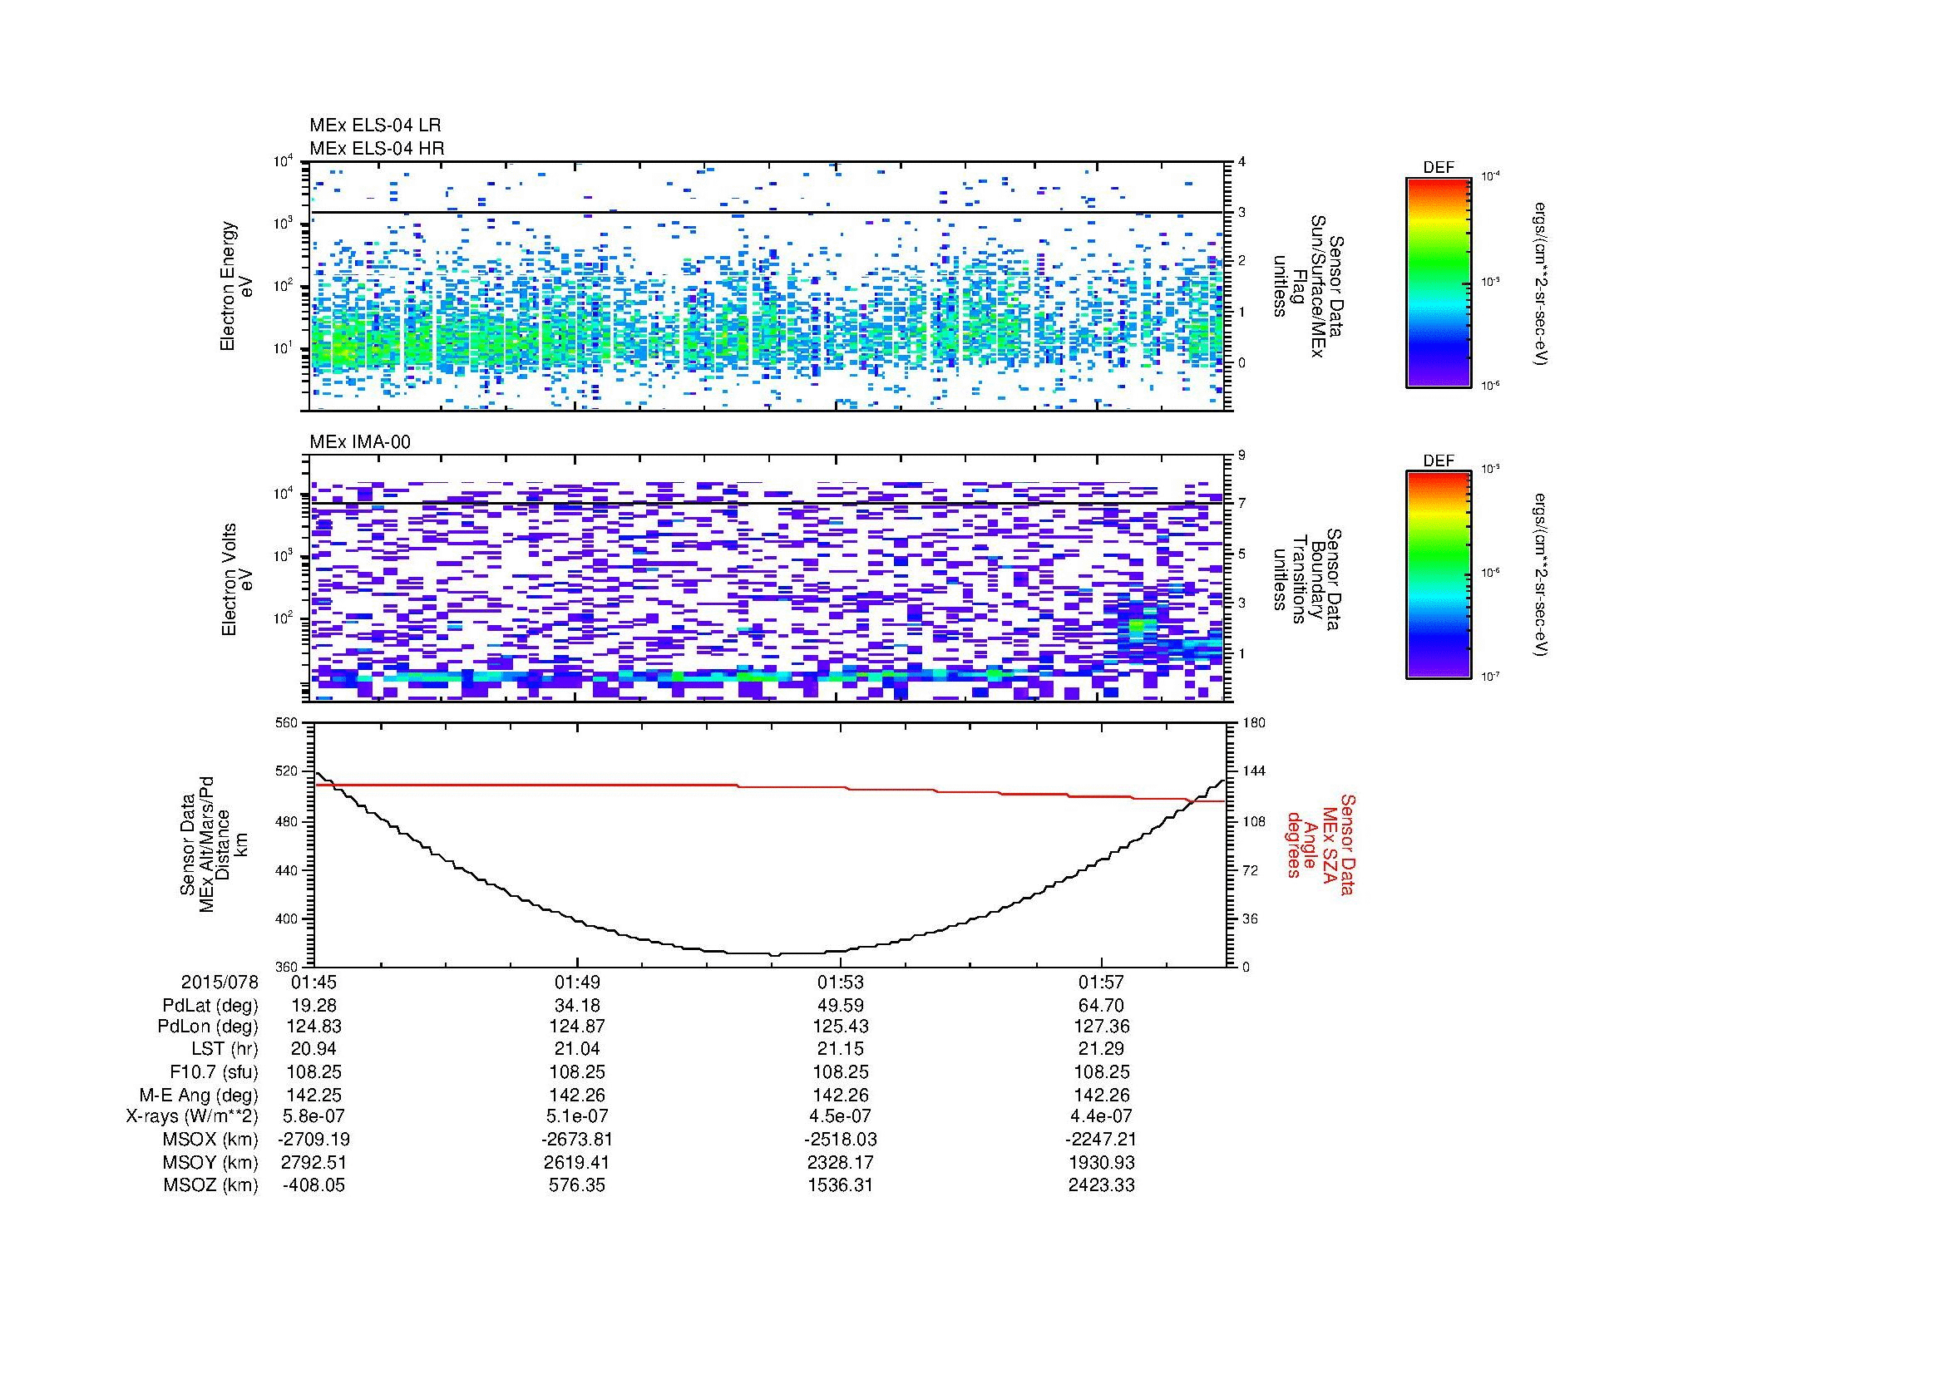Click the PdLat value 64.70
This screenshot has width=1945, height=1374.
pyautogui.click(x=1101, y=1006)
